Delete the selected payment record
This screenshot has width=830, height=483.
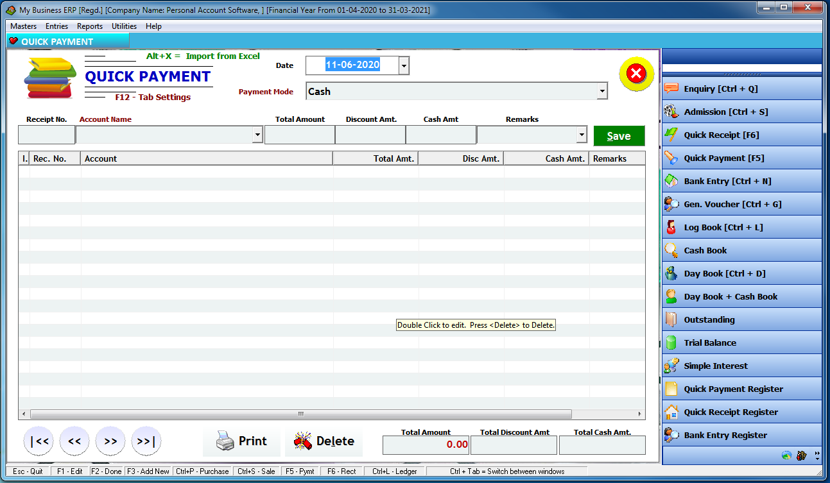(x=324, y=441)
